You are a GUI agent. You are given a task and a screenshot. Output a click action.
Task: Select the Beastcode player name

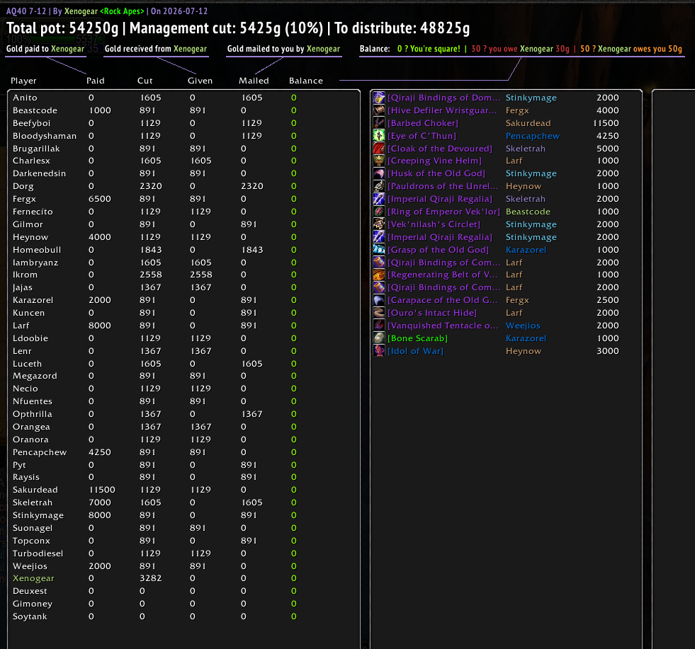coord(35,110)
